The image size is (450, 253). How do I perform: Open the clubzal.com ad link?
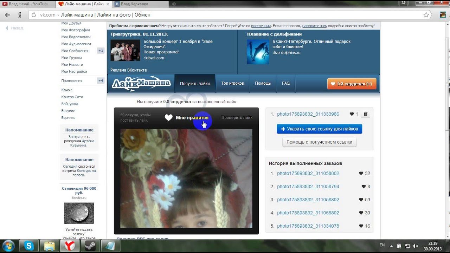154,58
